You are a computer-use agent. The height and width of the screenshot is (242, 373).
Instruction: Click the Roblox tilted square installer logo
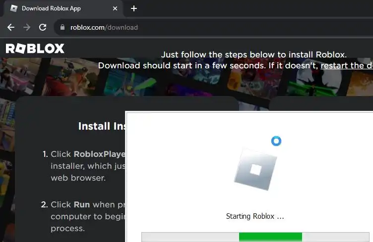255,169
